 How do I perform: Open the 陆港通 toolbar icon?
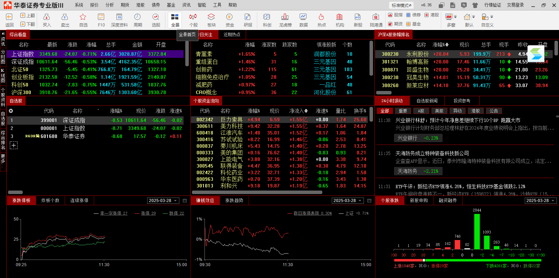[376, 17]
